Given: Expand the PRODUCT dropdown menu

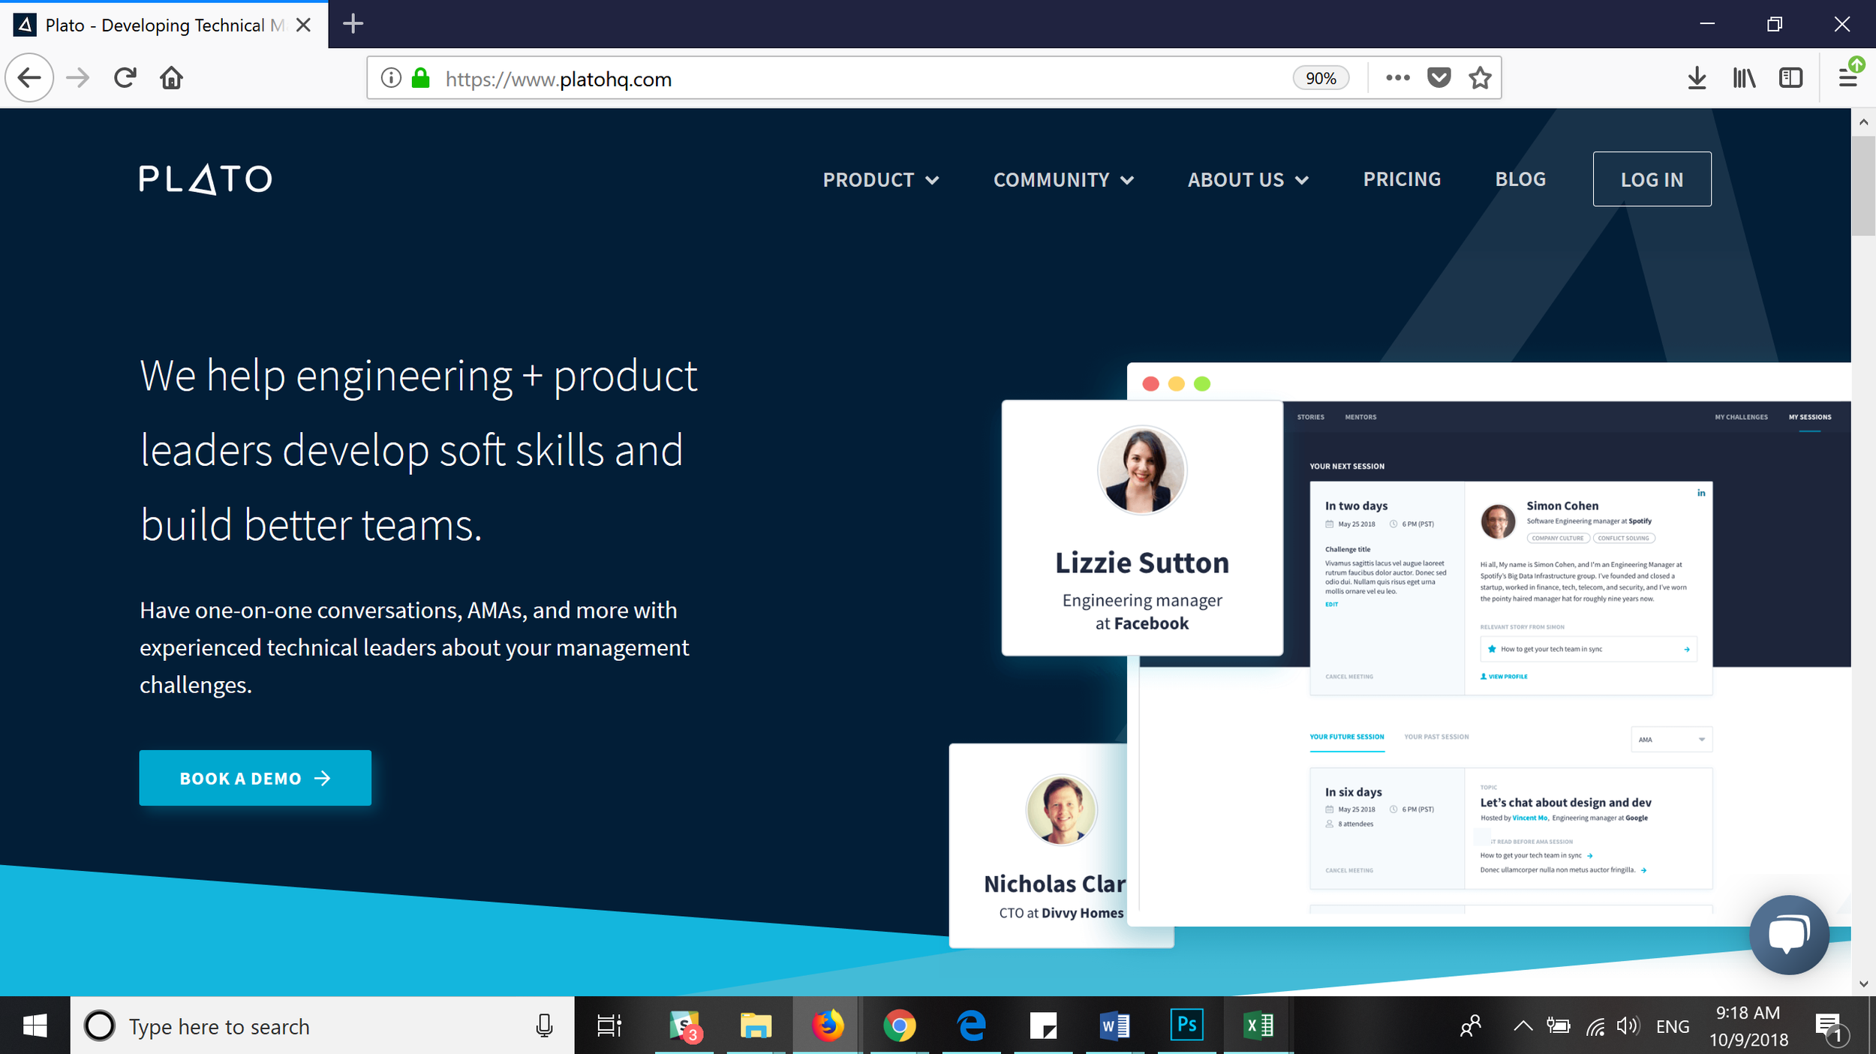Looking at the screenshot, I should (x=880, y=180).
